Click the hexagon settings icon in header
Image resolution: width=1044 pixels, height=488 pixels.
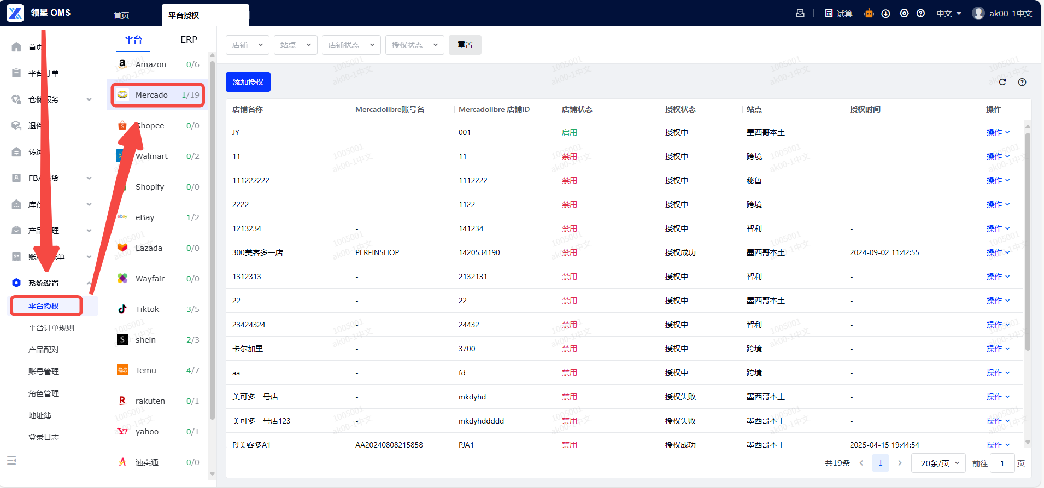[904, 14]
